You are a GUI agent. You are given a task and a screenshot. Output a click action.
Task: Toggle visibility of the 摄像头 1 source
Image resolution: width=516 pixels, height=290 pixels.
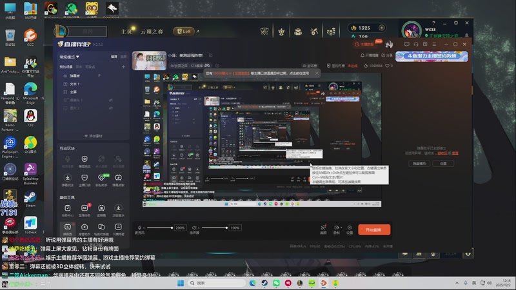coord(111,100)
